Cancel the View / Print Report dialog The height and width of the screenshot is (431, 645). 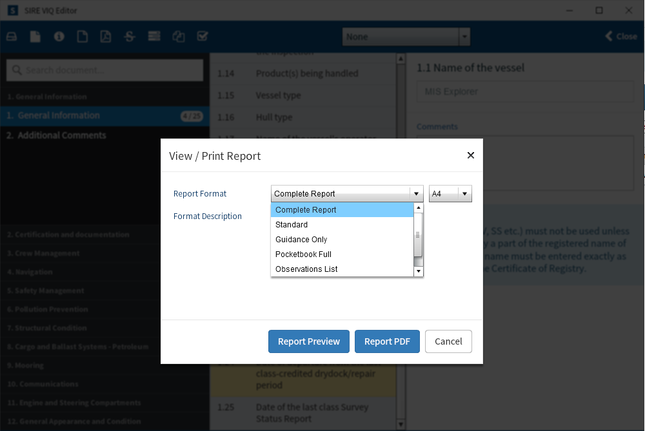448,341
